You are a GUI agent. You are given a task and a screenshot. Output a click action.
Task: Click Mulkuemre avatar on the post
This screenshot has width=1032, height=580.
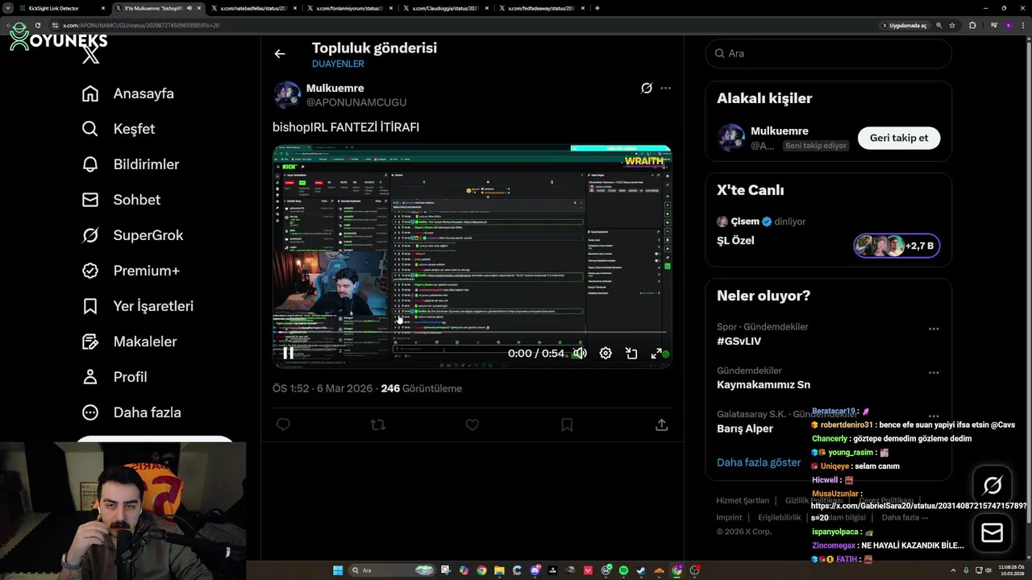pos(287,95)
